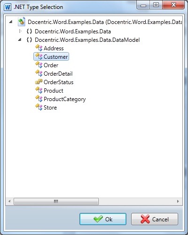Expand the Docentric.Word.Examples.Data namespace node

(x=20, y=31)
